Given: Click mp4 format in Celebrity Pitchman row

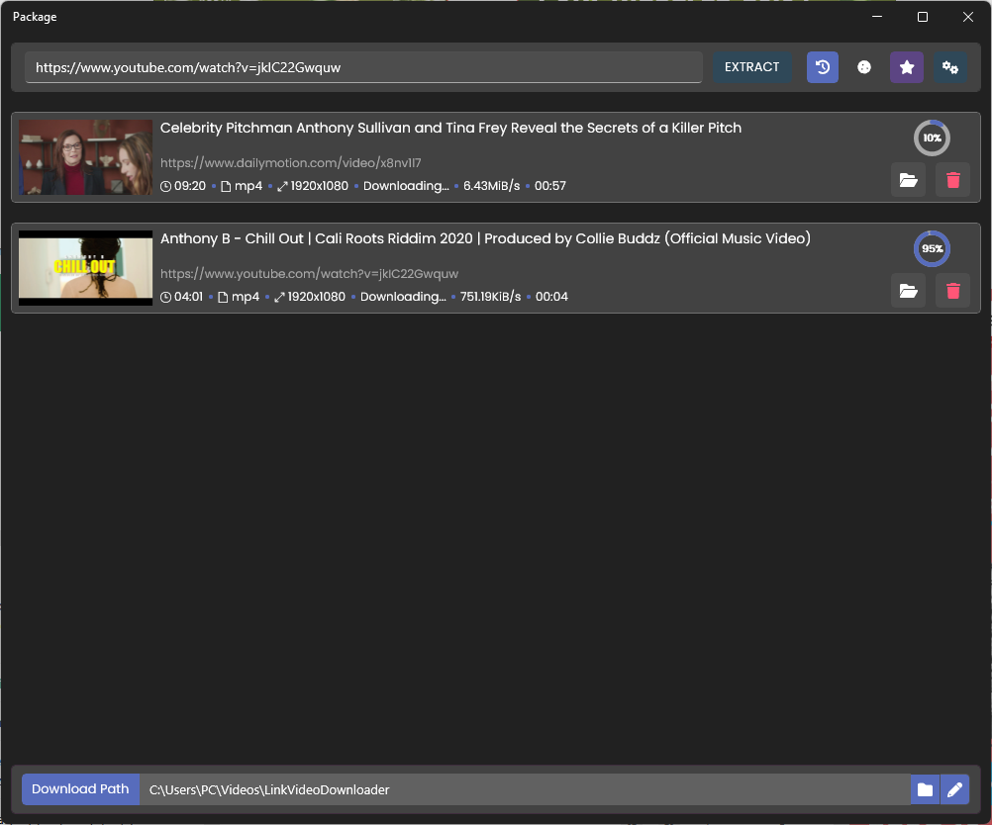Looking at the screenshot, I should point(248,186).
